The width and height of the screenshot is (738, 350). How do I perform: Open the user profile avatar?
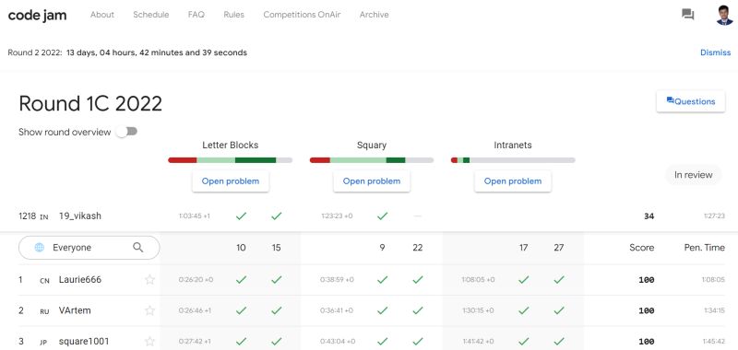pos(724,15)
